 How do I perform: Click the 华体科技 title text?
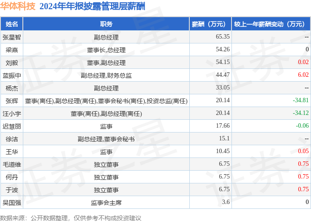point(18,6)
